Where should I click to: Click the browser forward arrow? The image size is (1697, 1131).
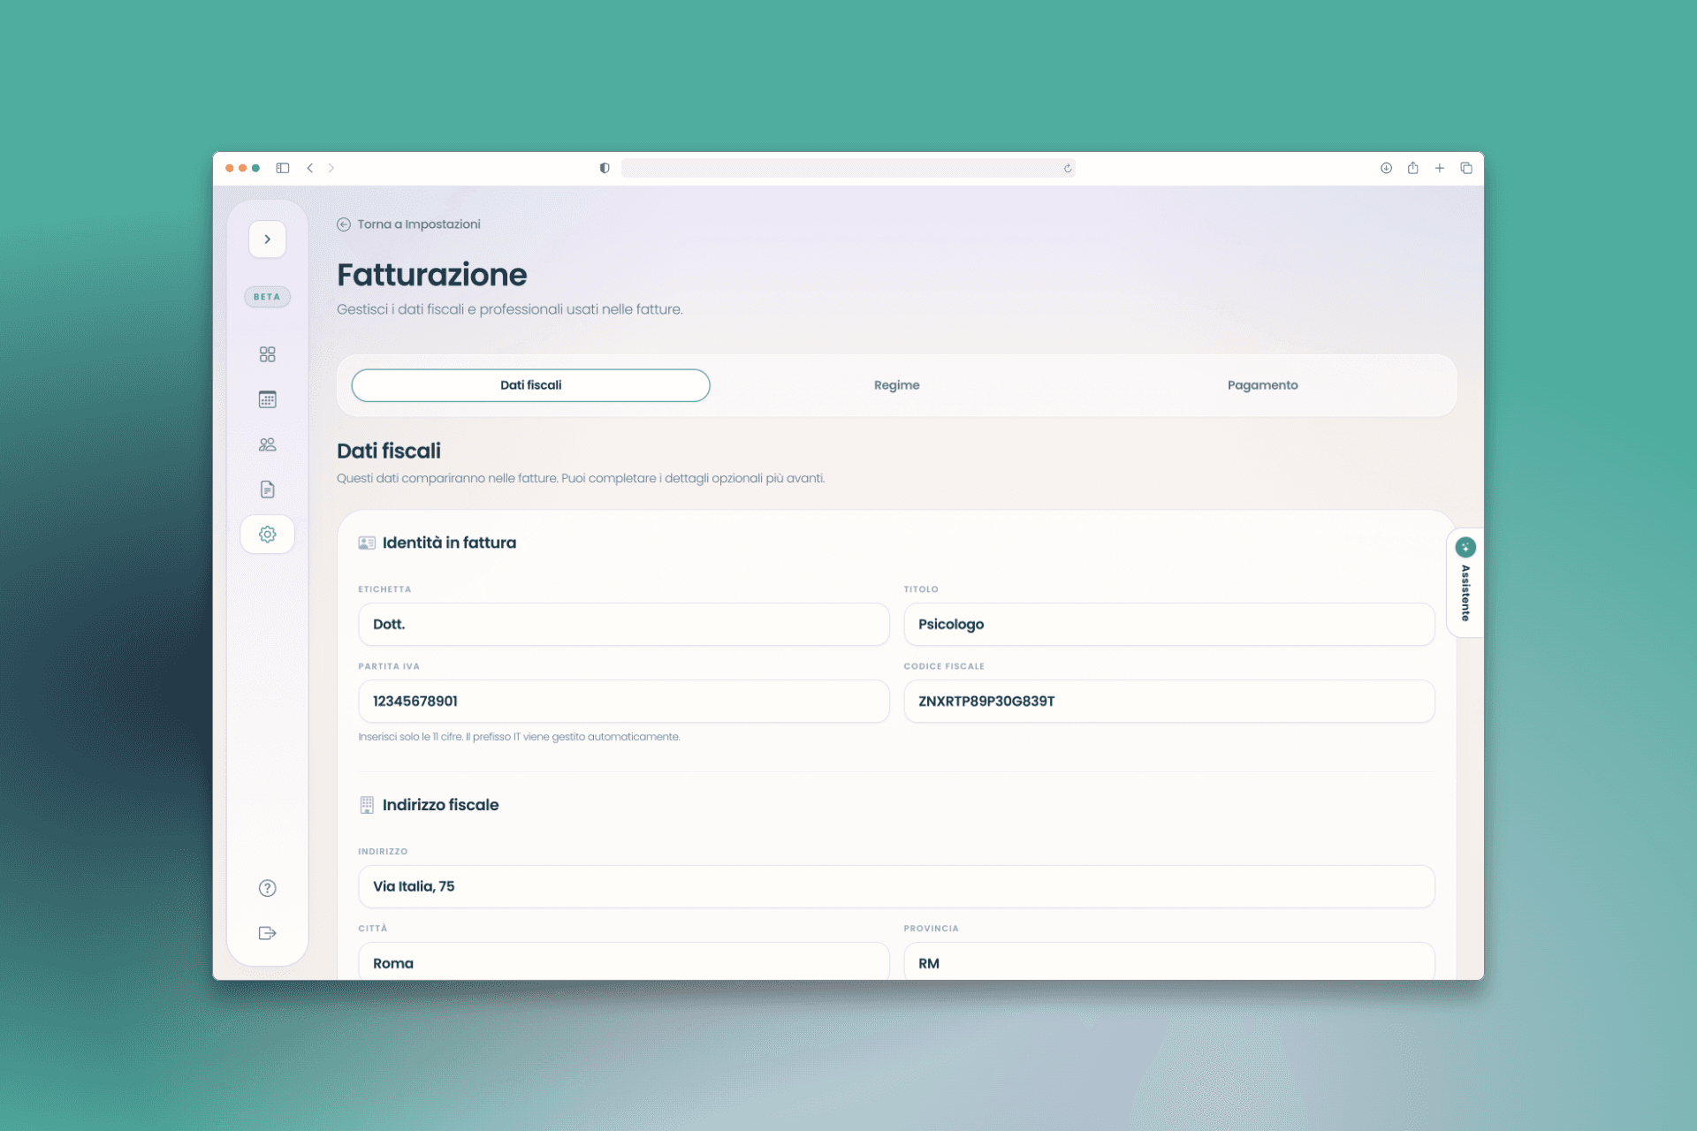click(x=331, y=168)
